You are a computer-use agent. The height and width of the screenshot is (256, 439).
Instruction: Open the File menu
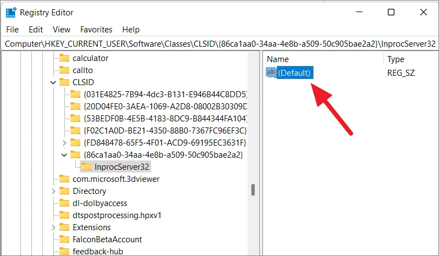click(x=12, y=30)
